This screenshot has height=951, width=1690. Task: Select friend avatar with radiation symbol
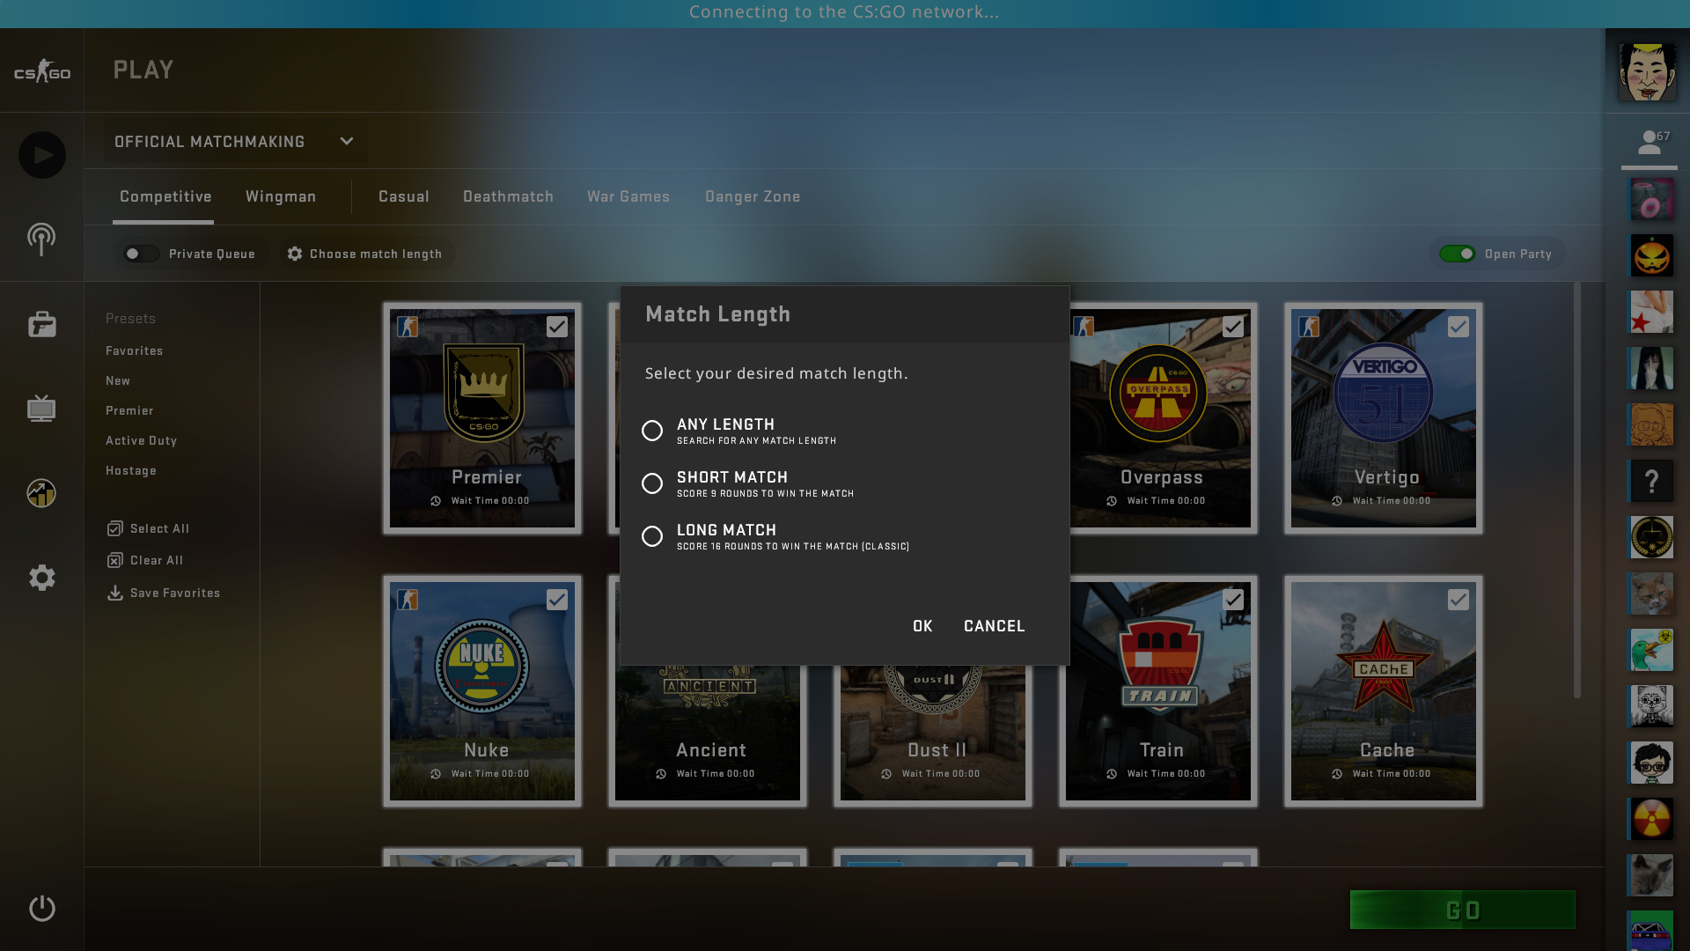(1651, 819)
